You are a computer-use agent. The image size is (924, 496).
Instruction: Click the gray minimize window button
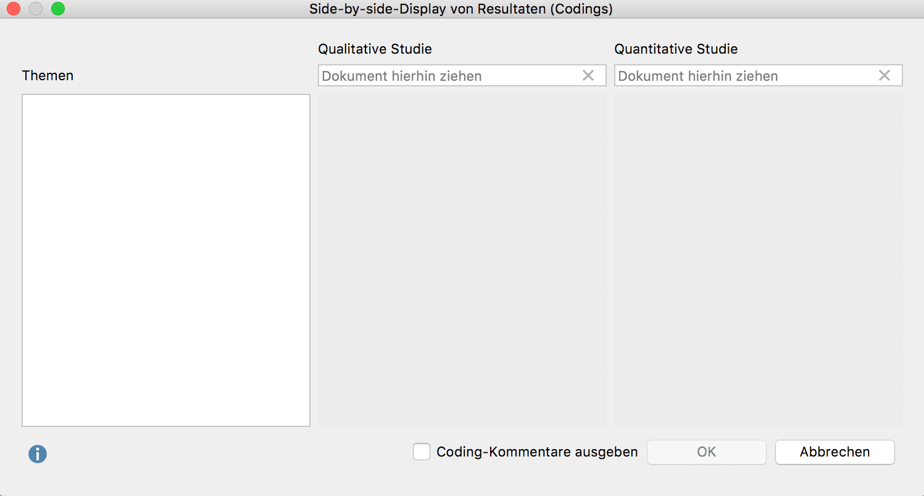point(36,9)
